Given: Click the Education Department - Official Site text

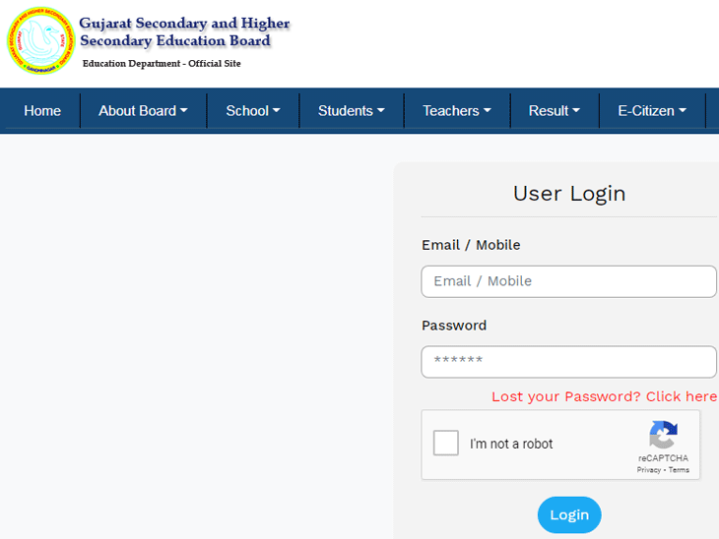Looking at the screenshot, I should pyautogui.click(x=162, y=64).
